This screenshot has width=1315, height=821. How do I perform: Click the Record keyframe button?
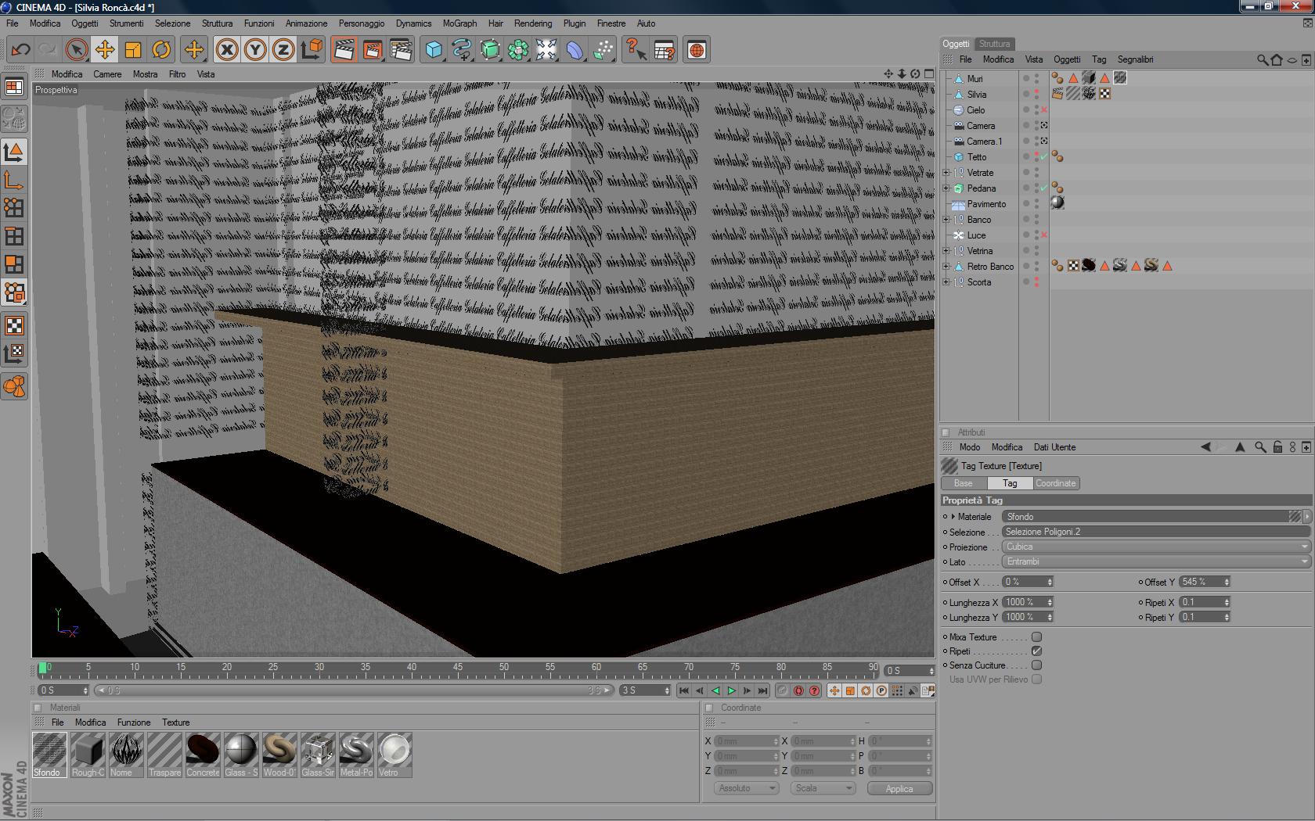(x=783, y=690)
